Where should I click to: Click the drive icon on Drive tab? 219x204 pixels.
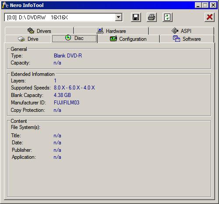point(21,39)
